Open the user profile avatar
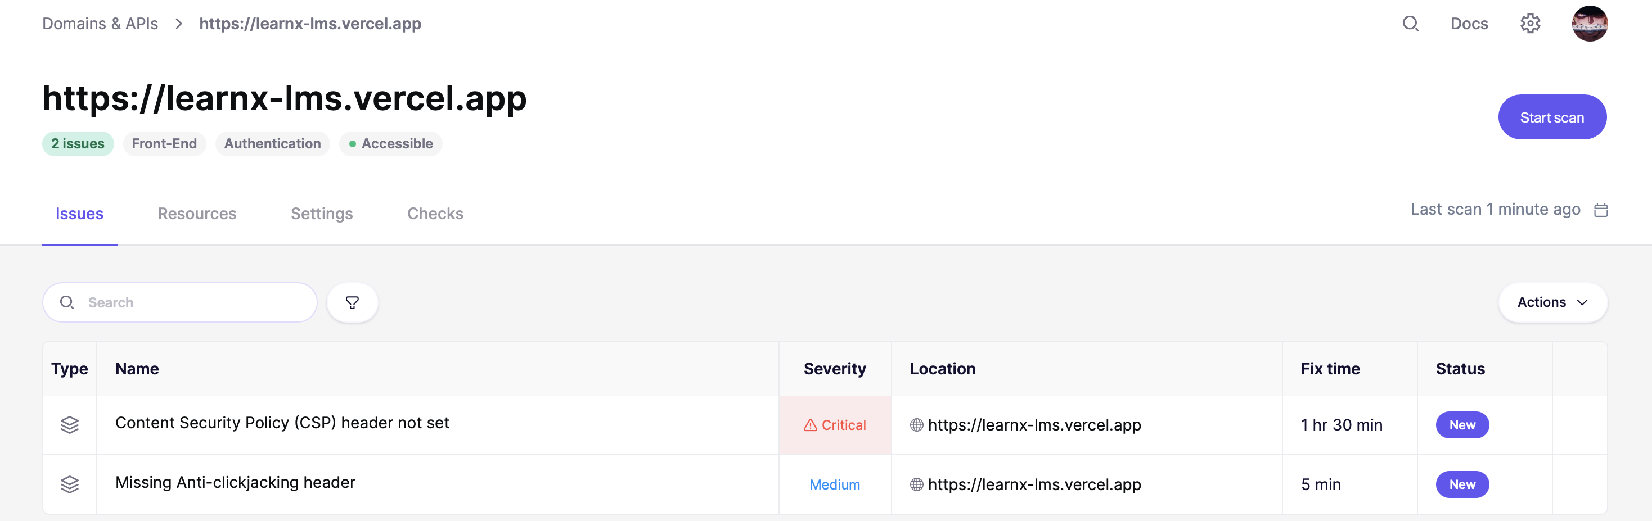The image size is (1652, 521). pos(1588,24)
